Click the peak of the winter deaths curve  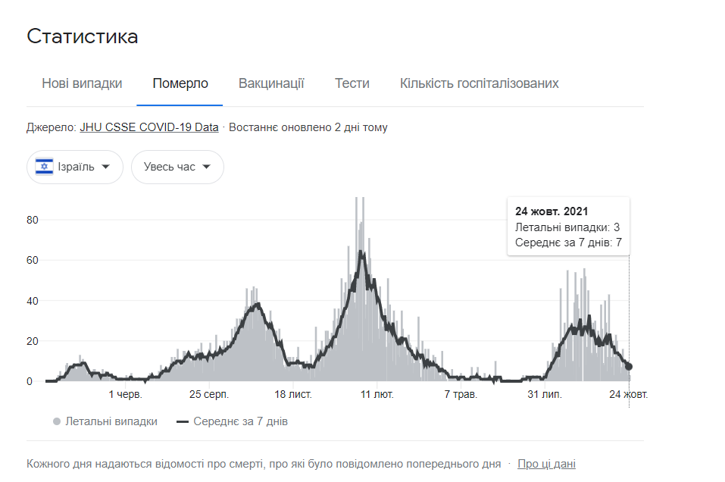[x=361, y=253]
